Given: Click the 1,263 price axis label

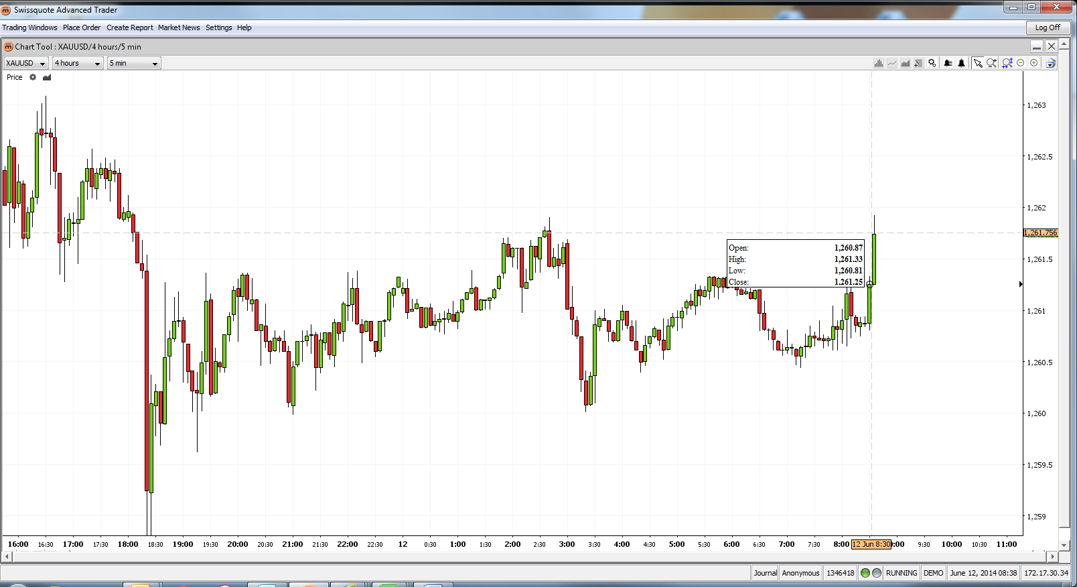Looking at the screenshot, I should [x=1036, y=105].
